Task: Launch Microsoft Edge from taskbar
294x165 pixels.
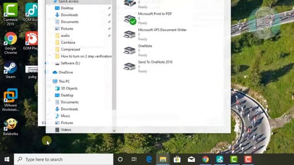Action: click(x=149, y=159)
